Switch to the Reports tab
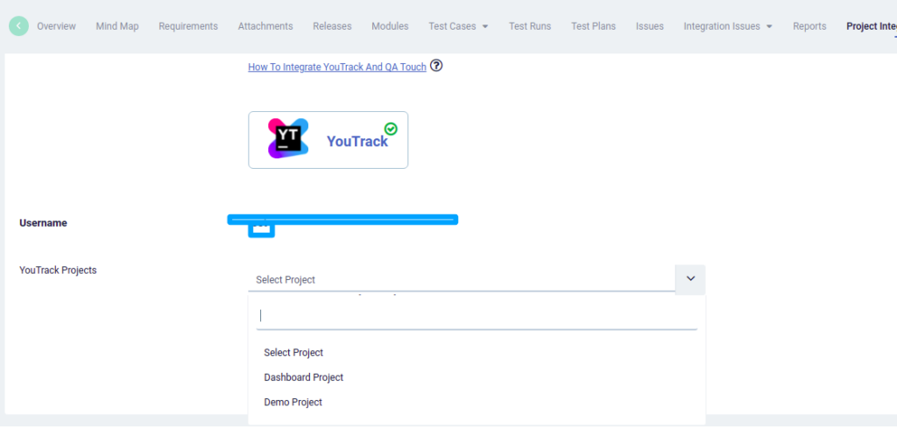Screen dimensions: 897x428 click(809, 26)
